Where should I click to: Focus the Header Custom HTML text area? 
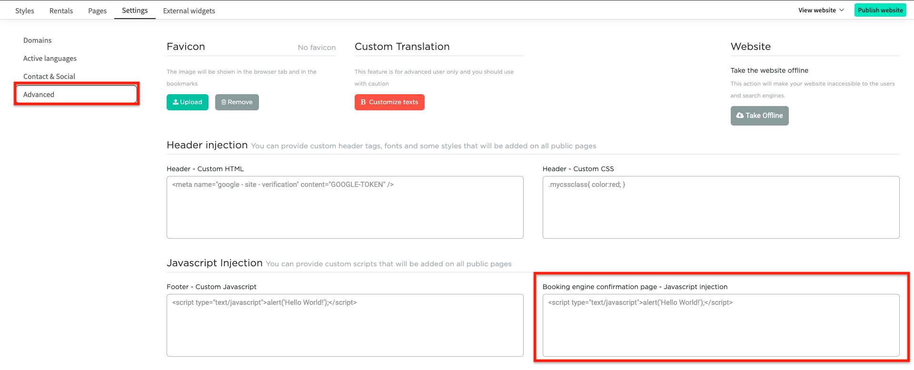point(345,207)
